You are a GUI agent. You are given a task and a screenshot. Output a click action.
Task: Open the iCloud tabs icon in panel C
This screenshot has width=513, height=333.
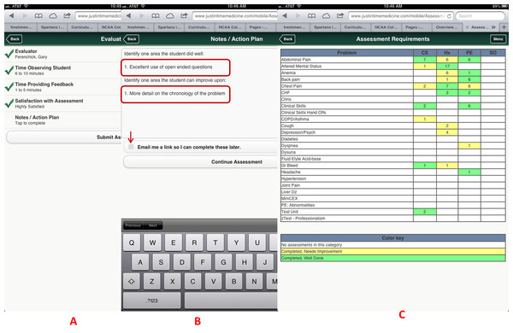(x=327, y=15)
